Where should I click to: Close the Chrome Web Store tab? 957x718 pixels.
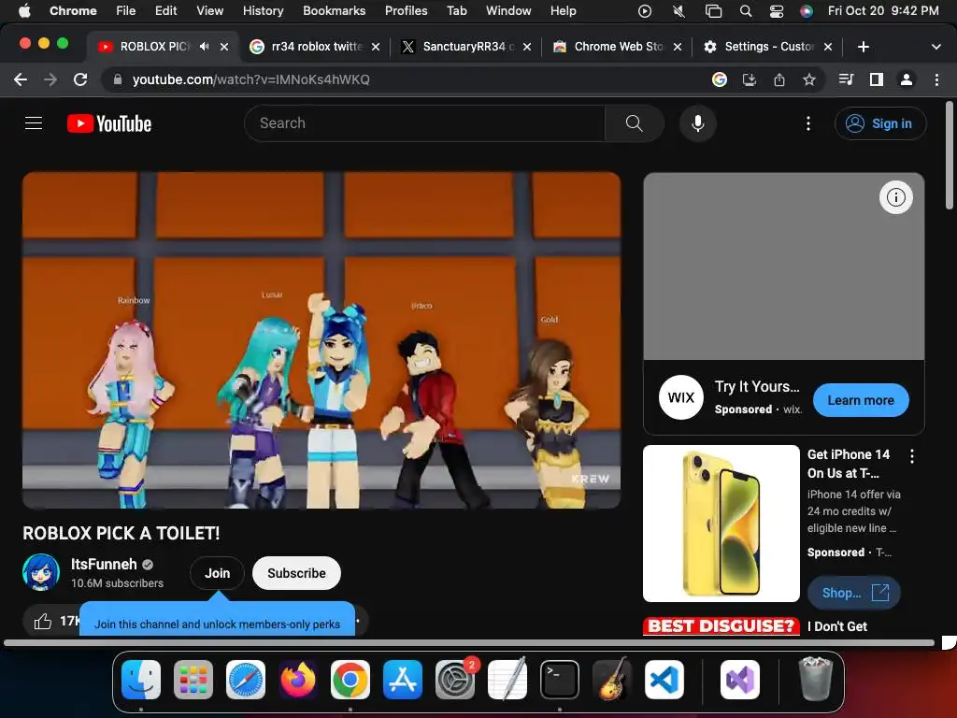[x=677, y=47]
